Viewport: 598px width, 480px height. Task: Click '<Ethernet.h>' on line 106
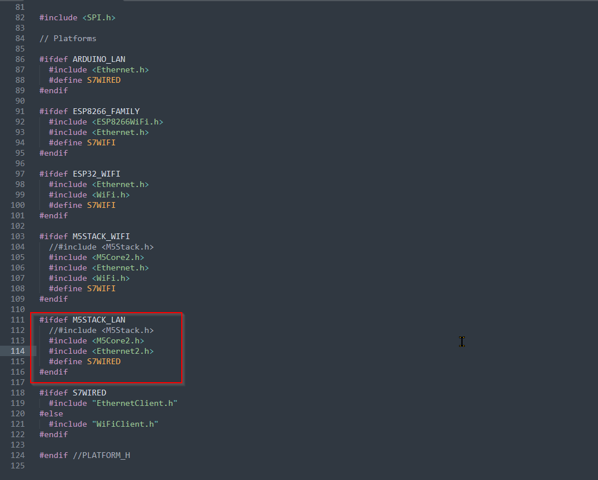120,268
